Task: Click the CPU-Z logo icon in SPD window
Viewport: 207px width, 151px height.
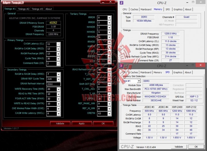Action: pyautogui.click(x=121, y=66)
